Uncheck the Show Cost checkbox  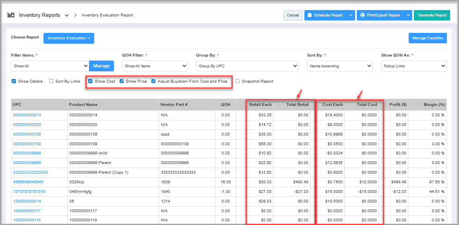pyautogui.click(x=90, y=81)
